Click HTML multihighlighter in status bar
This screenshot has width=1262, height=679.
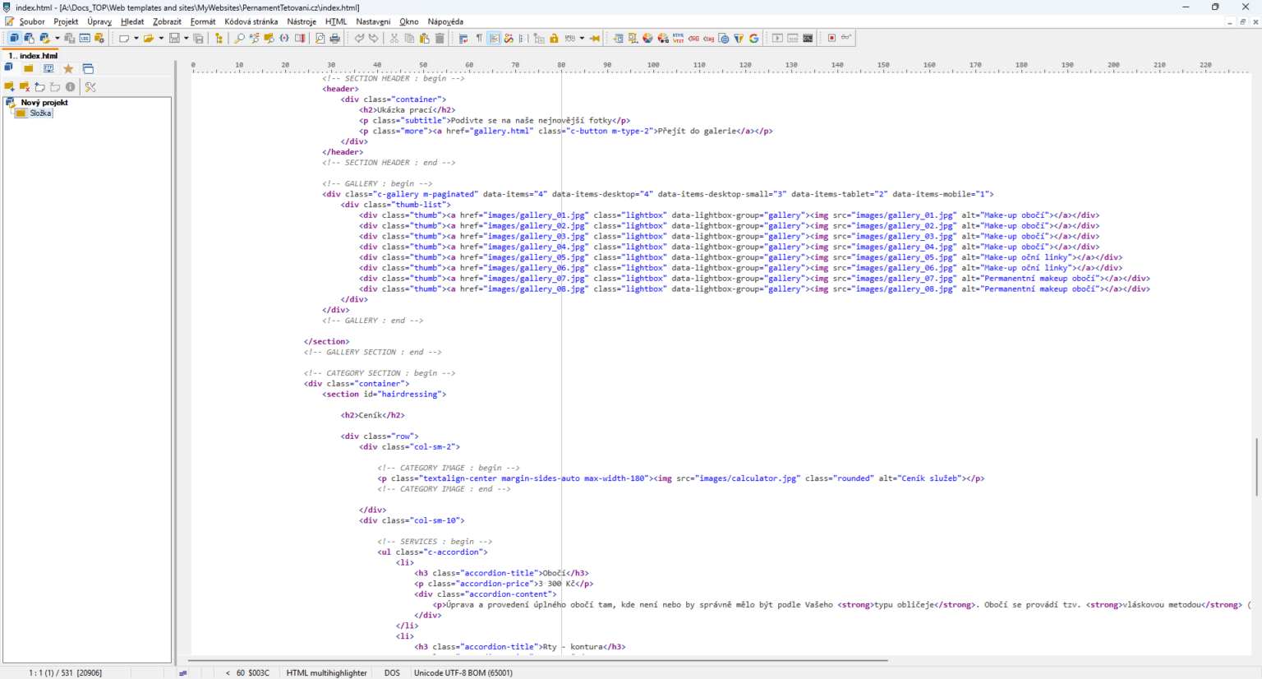[x=326, y=672]
